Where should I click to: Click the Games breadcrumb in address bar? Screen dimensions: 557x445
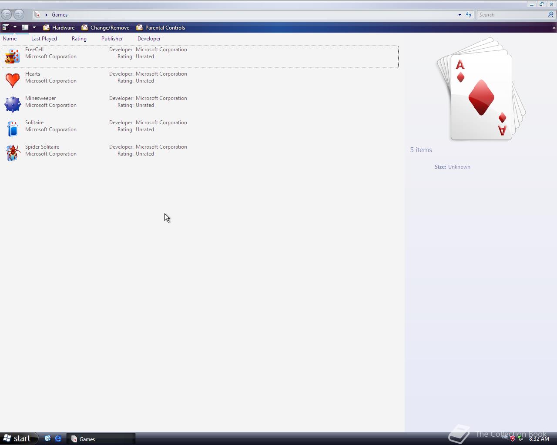[x=60, y=15]
